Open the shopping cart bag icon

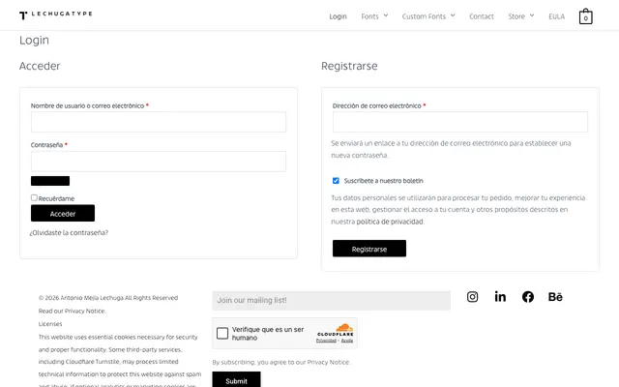point(585,16)
